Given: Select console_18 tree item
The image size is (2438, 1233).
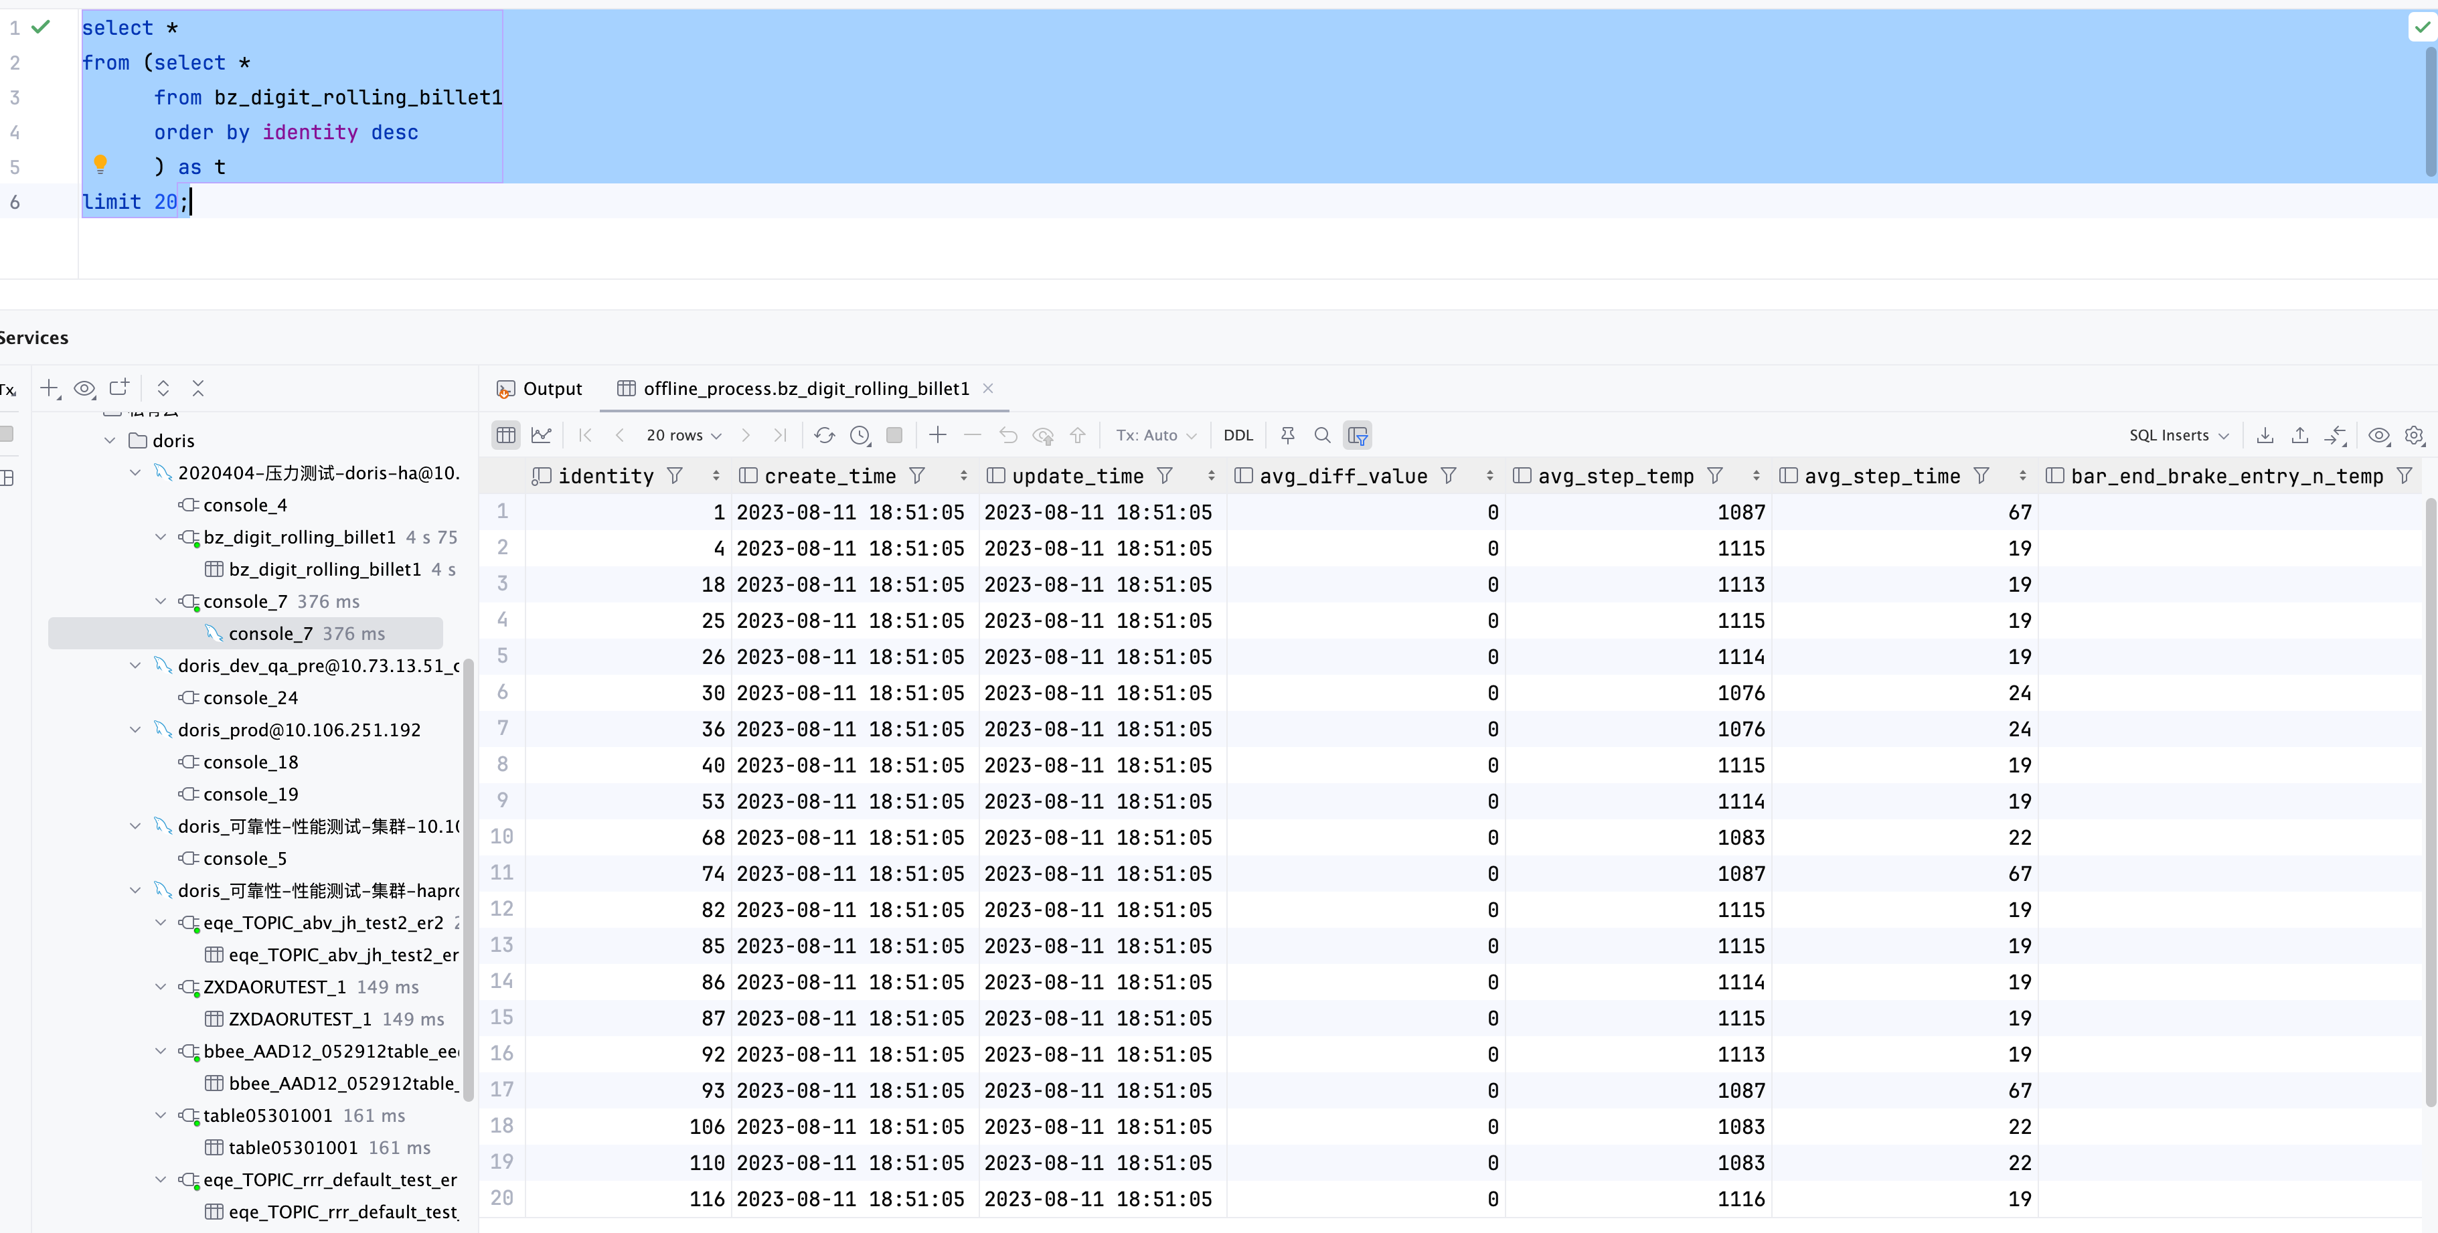Looking at the screenshot, I should pos(251,762).
